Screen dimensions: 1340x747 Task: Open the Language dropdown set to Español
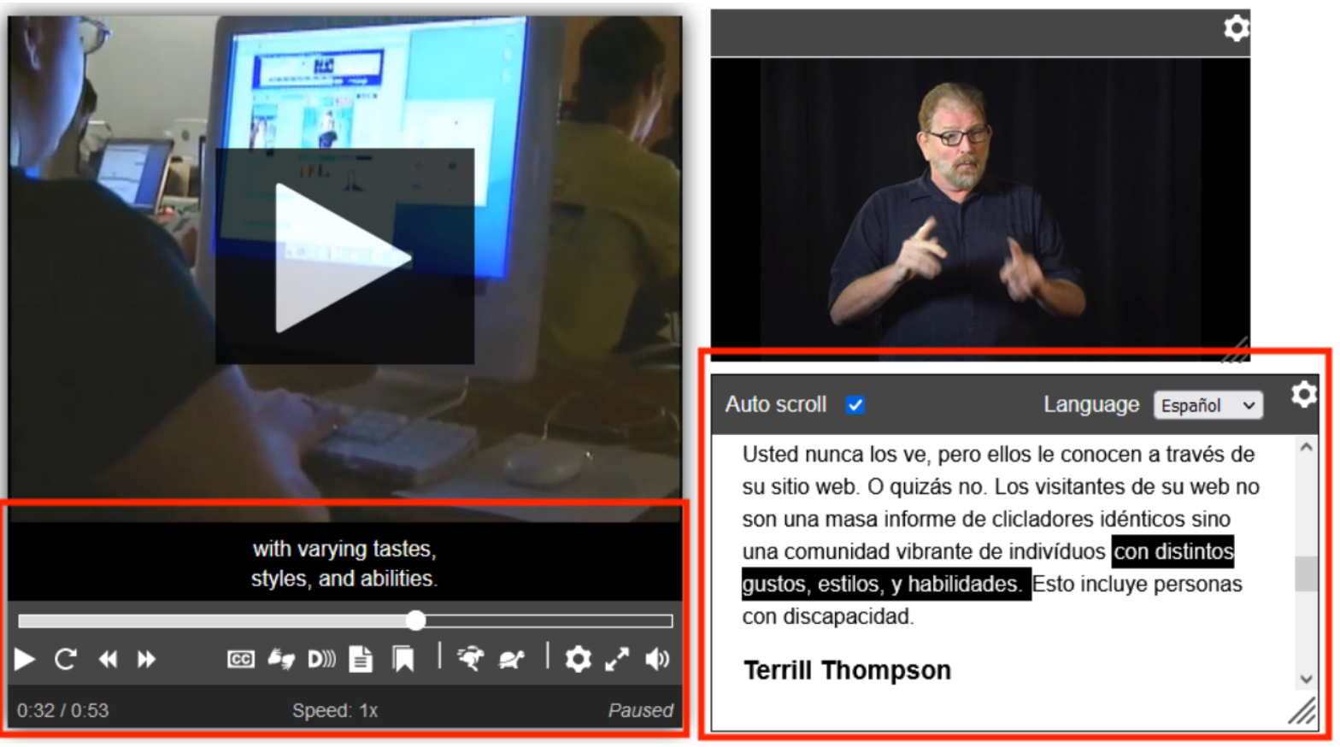coord(1208,405)
